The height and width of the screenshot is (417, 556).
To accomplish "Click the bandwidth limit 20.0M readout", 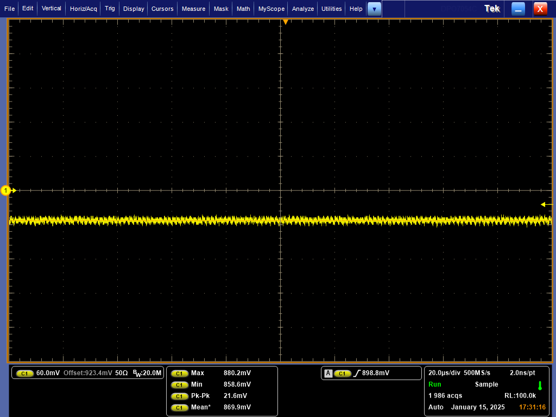I will (x=147, y=373).
